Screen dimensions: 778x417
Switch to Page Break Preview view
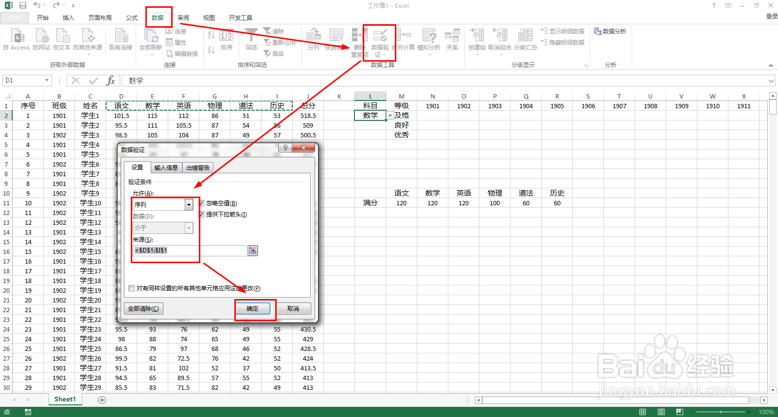pyautogui.click(x=679, y=412)
